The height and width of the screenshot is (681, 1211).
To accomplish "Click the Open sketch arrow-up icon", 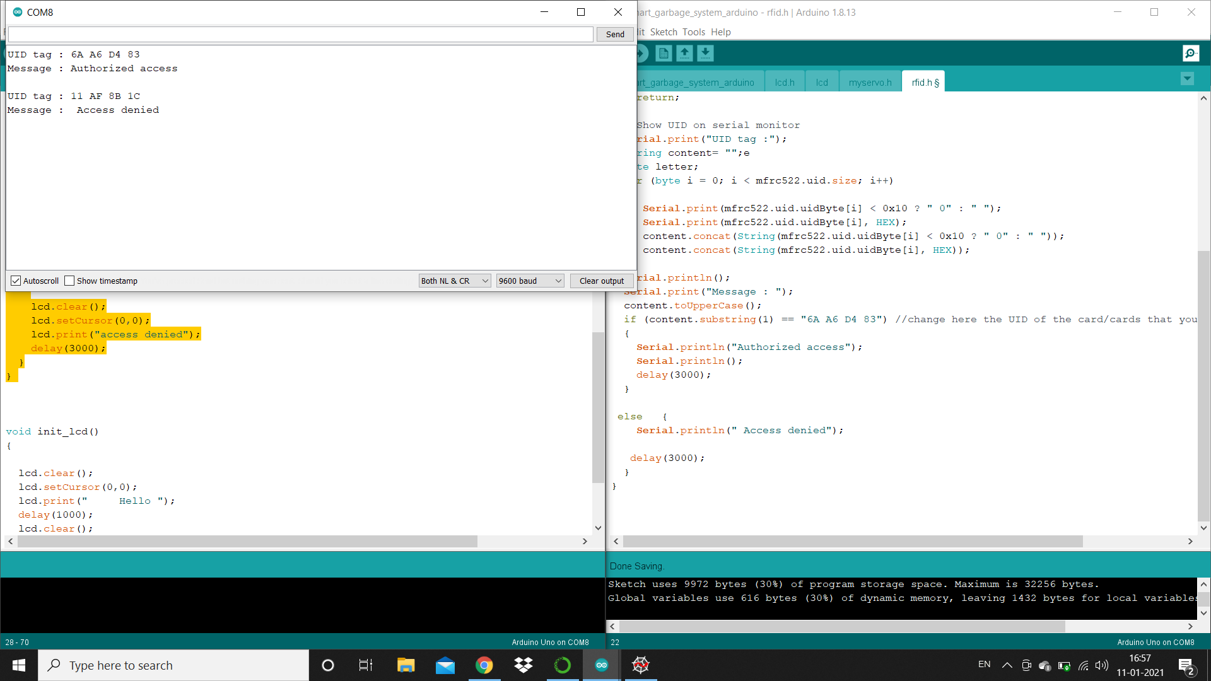I will click(684, 54).
